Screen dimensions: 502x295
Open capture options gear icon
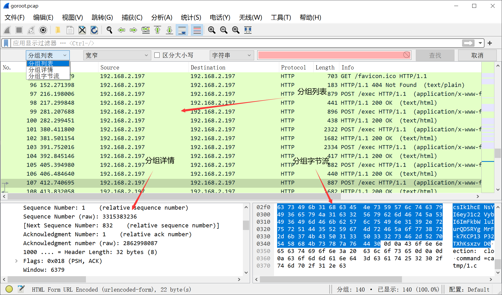point(43,30)
